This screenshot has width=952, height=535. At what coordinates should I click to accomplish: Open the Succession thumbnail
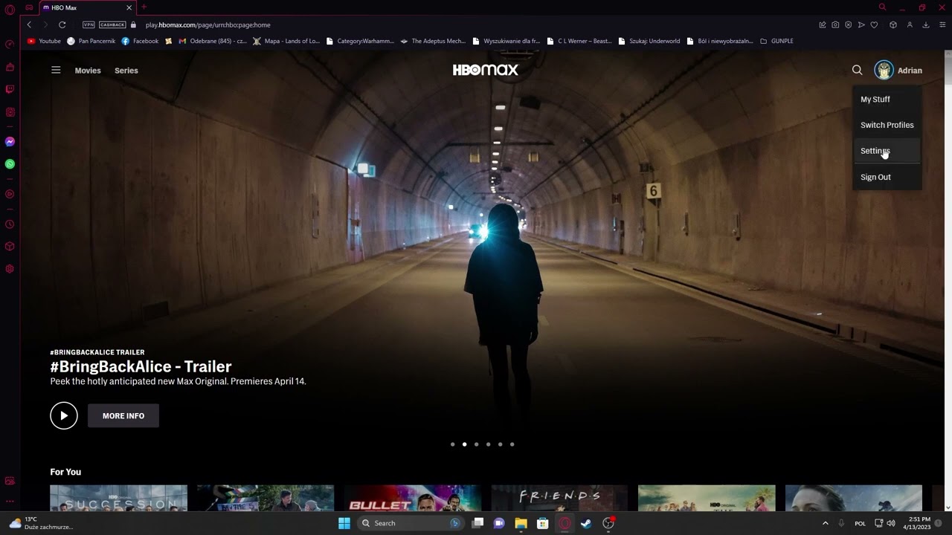click(118, 498)
